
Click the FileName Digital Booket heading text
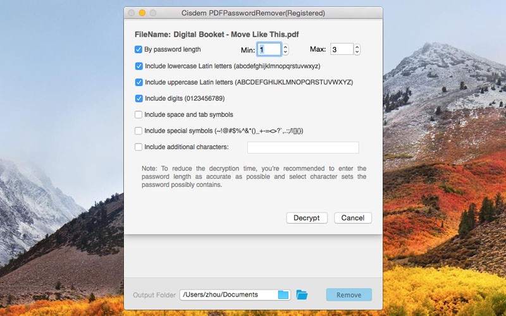point(216,34)
